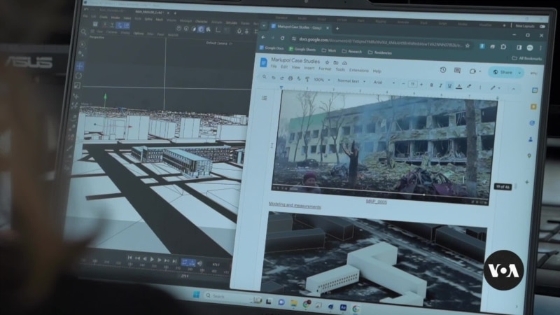The height and width of the screenshot is (315, 560).
Task: Star the Mariupol Case Studies document
Action: coord(327,62)
